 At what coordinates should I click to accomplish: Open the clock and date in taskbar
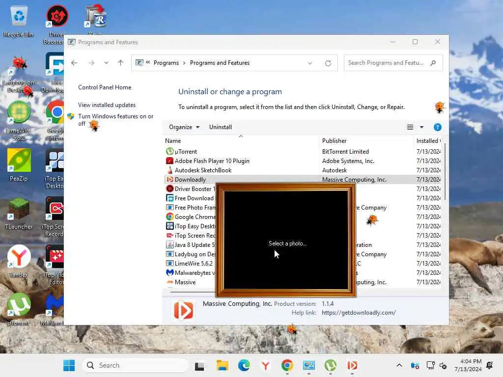pos(468,365)
